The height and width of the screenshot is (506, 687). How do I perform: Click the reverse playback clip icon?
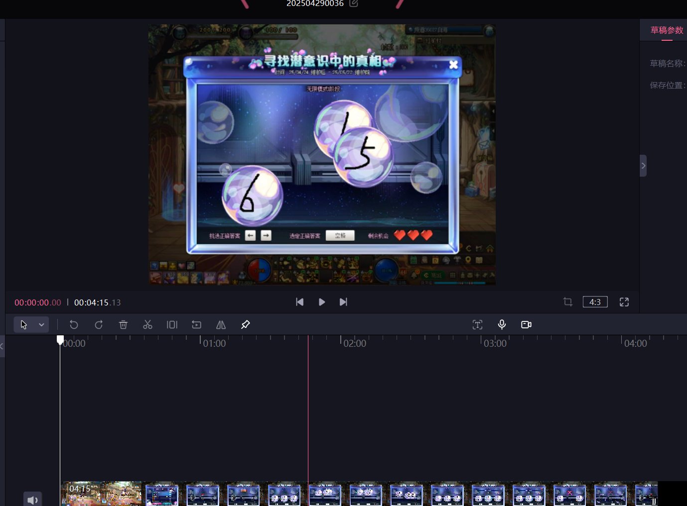click(x=196, y=325)
